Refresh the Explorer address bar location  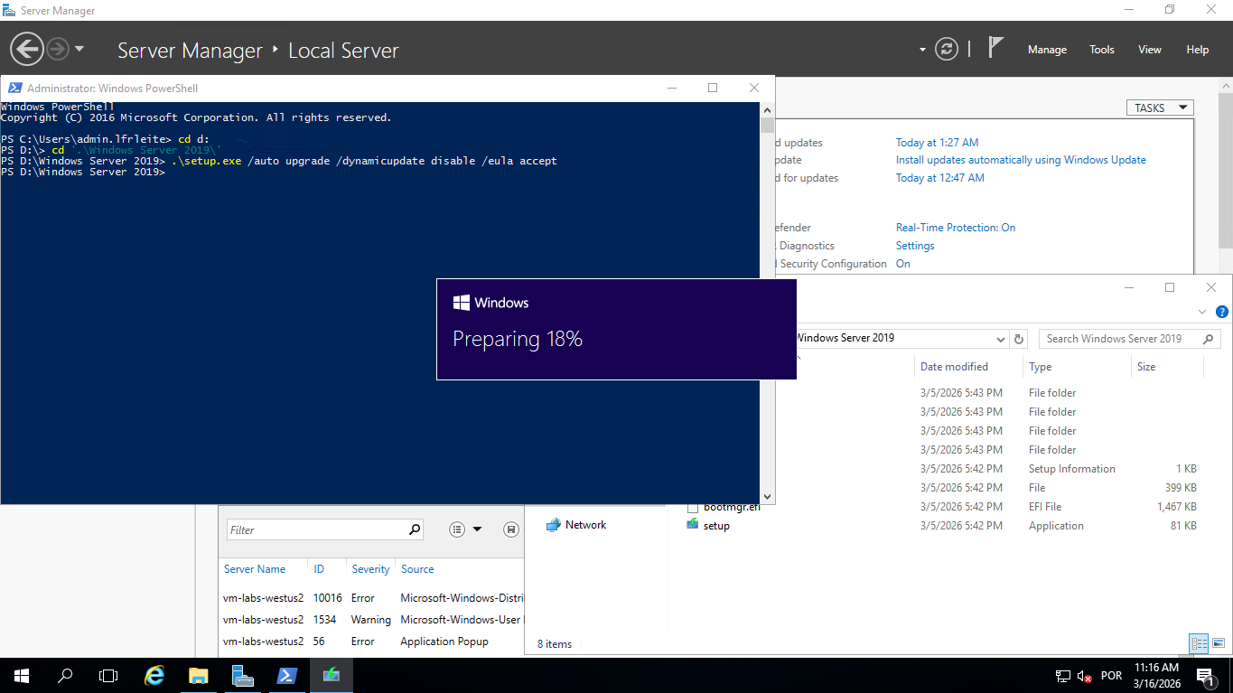tap(1019, 339)
